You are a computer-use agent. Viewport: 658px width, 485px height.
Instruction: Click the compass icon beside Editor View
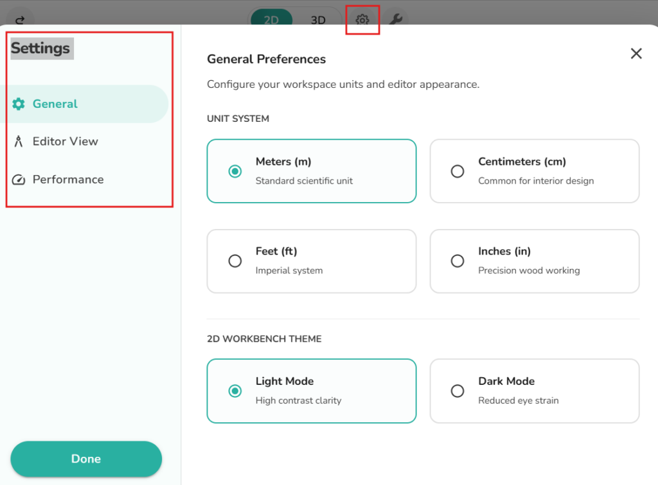tap(19, 142)
